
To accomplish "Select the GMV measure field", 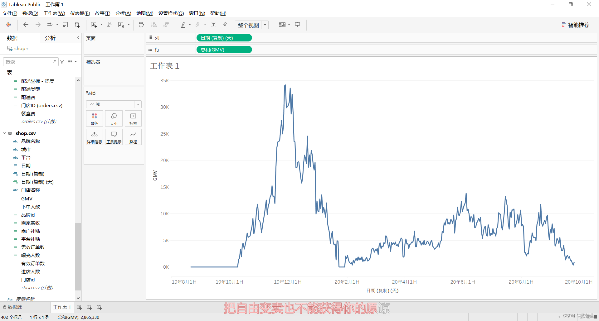I will coord(27,199).
